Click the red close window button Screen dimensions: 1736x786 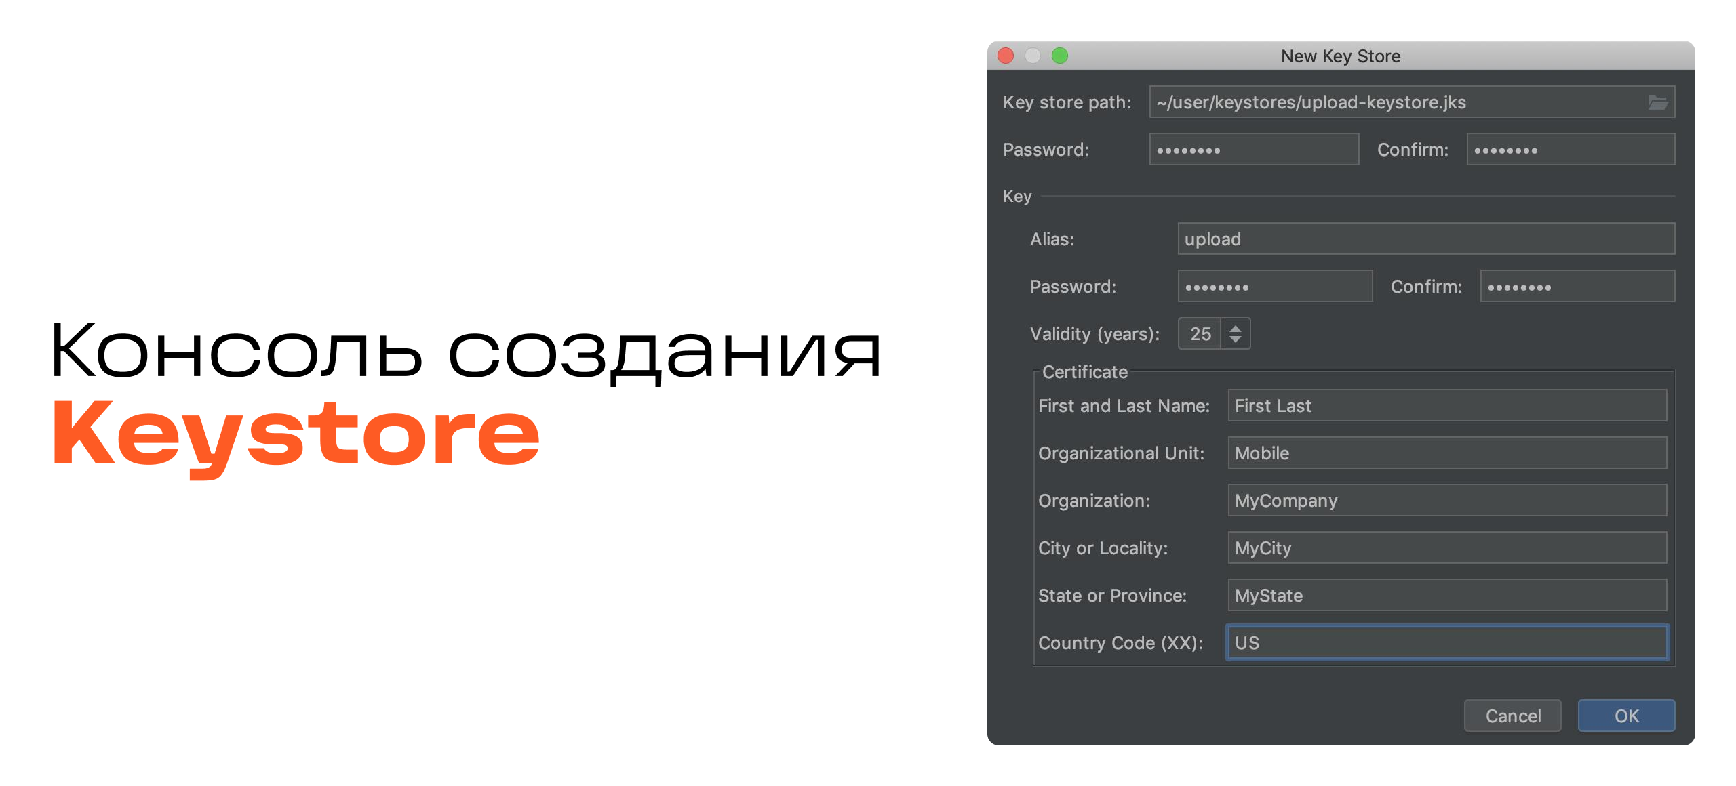(x=1006, y=56)
